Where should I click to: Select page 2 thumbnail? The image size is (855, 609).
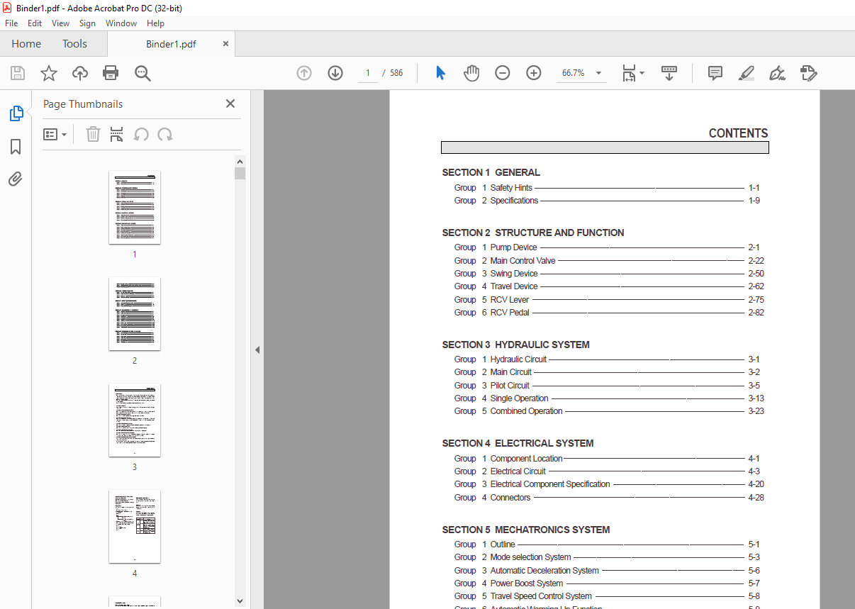pyautogui.click(x=135, y=313)
